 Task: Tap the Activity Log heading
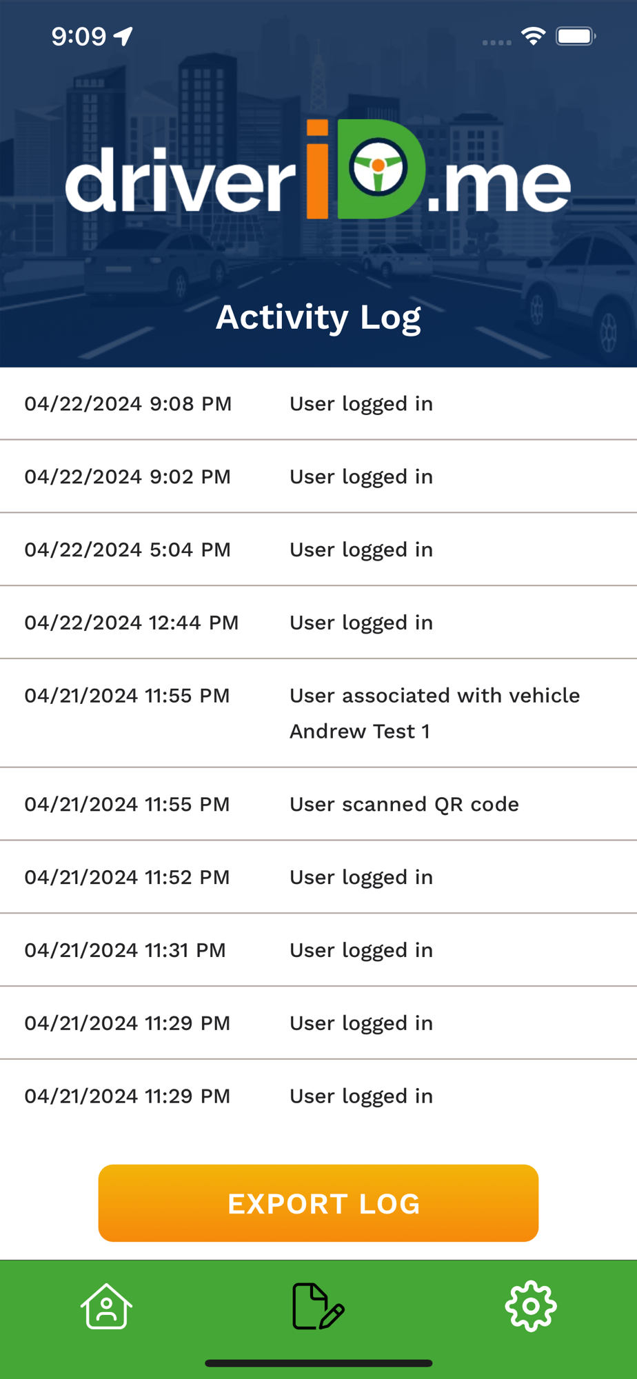(318, 317)
